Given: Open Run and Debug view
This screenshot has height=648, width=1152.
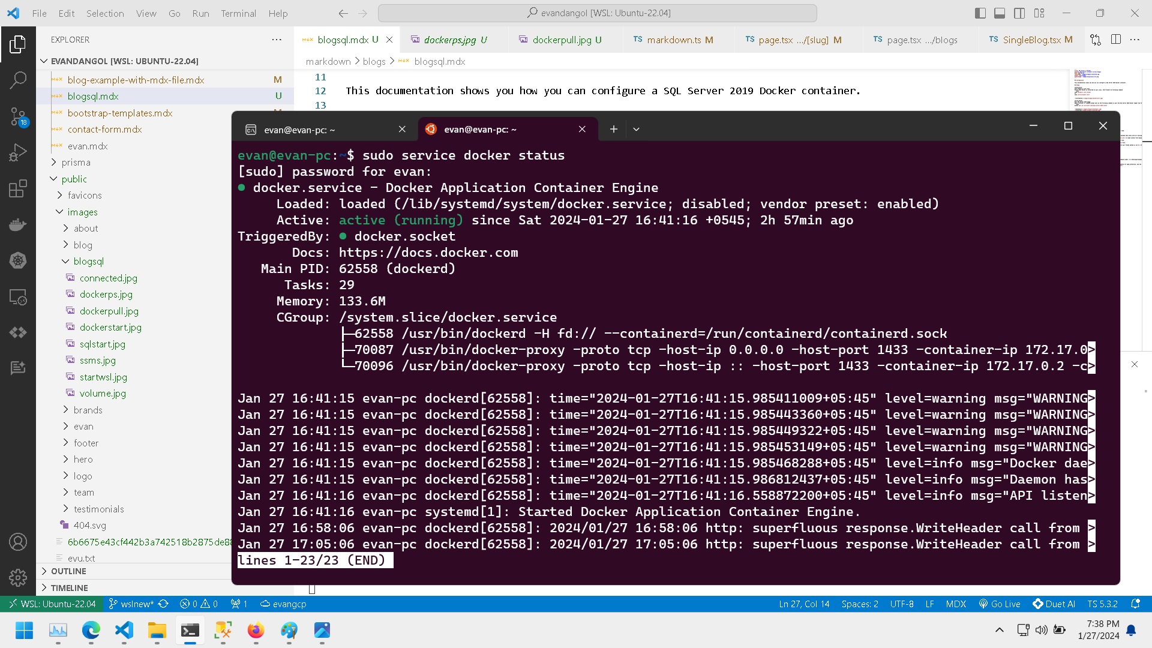Looking at the screenshot, I should click(x=18, y=152).
